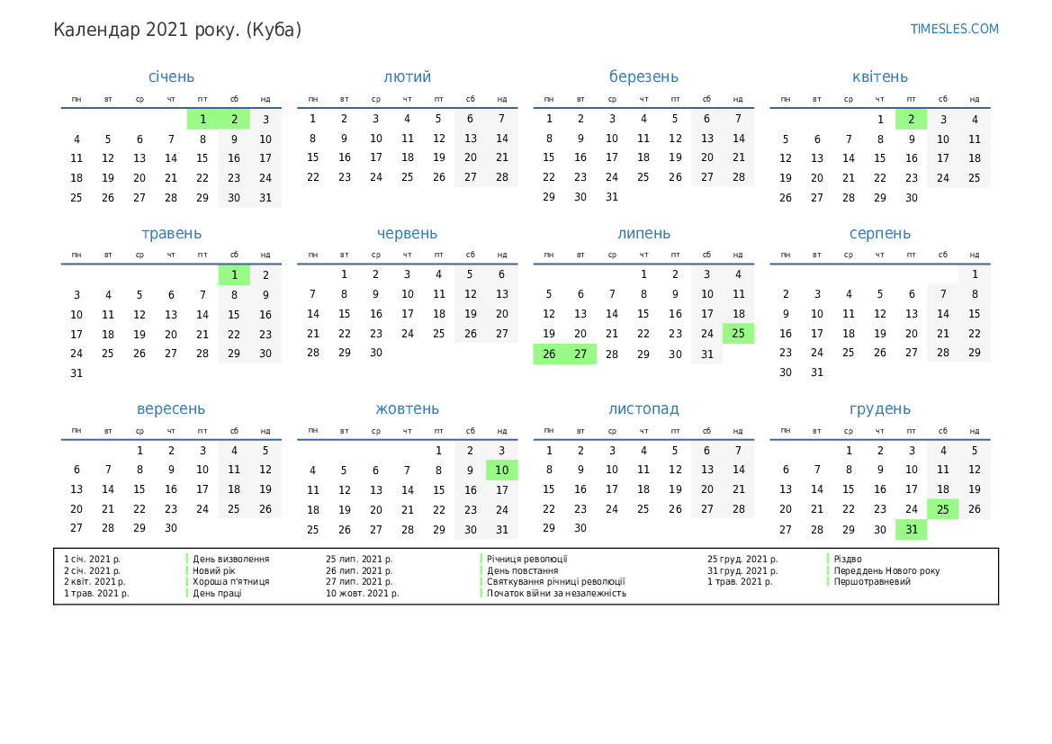
Task: Click legend entry 'Різдво'
Action: [848, 559]
